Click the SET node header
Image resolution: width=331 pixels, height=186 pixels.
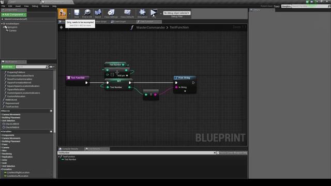click(x=118, y=81)
